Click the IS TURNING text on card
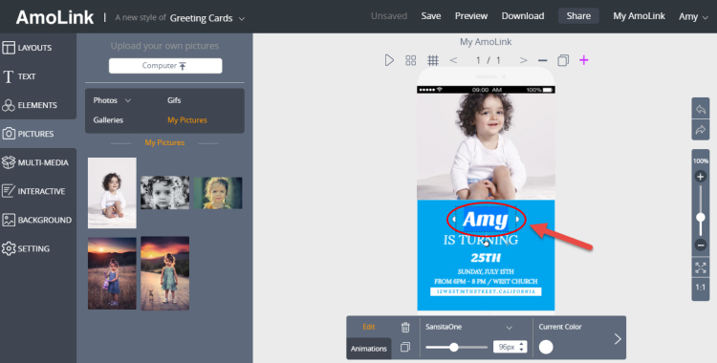 point(481,240)
